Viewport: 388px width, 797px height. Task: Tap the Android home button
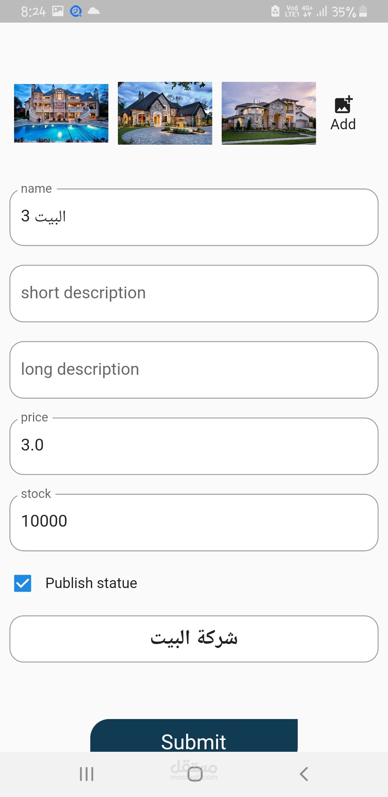point(195,774)
